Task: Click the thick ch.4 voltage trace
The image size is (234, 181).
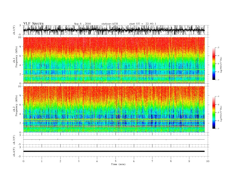Action: coord(114,151)
